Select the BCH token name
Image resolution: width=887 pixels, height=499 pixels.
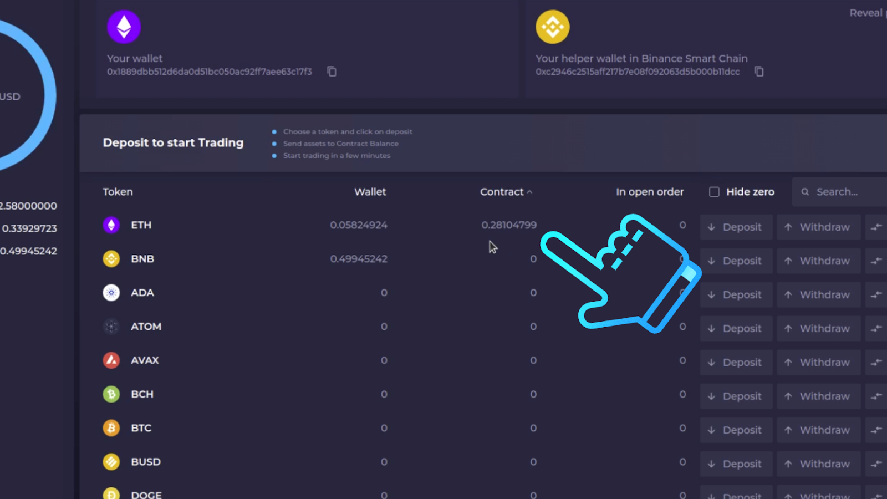click(142, 394)
